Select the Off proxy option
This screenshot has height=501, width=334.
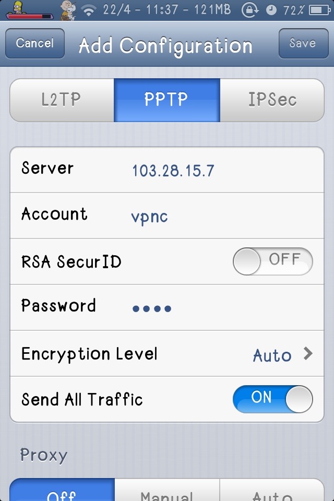click(62, 490)
